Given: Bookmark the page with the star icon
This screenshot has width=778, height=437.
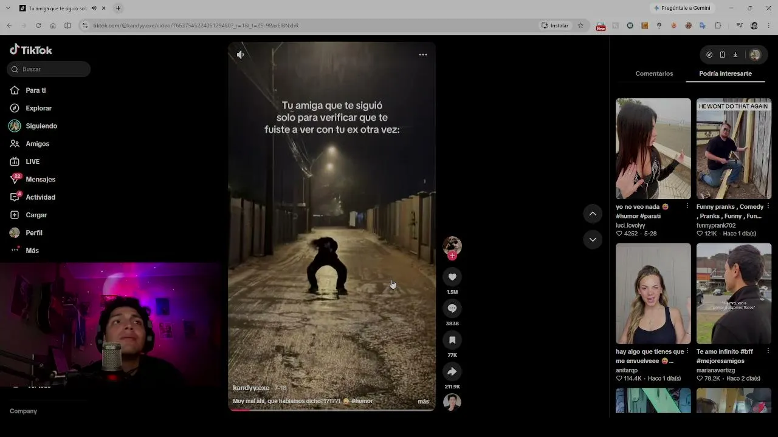Looking at the screenshot, I should 580,25.
